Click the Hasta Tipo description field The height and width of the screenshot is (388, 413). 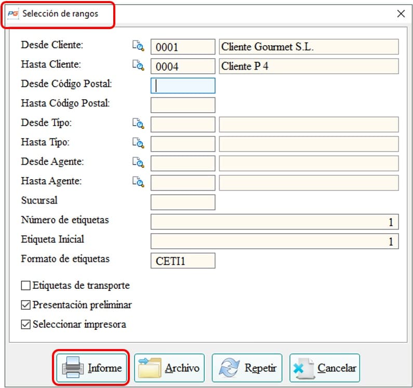(309, 144)
